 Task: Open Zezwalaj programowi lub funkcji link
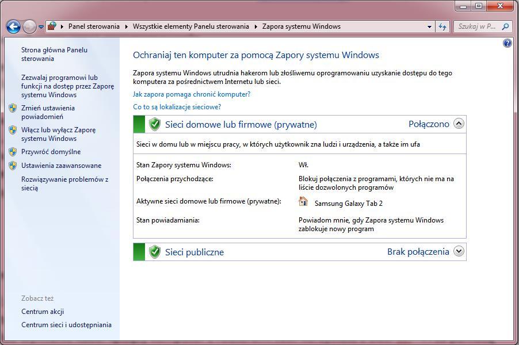point(67,86)
